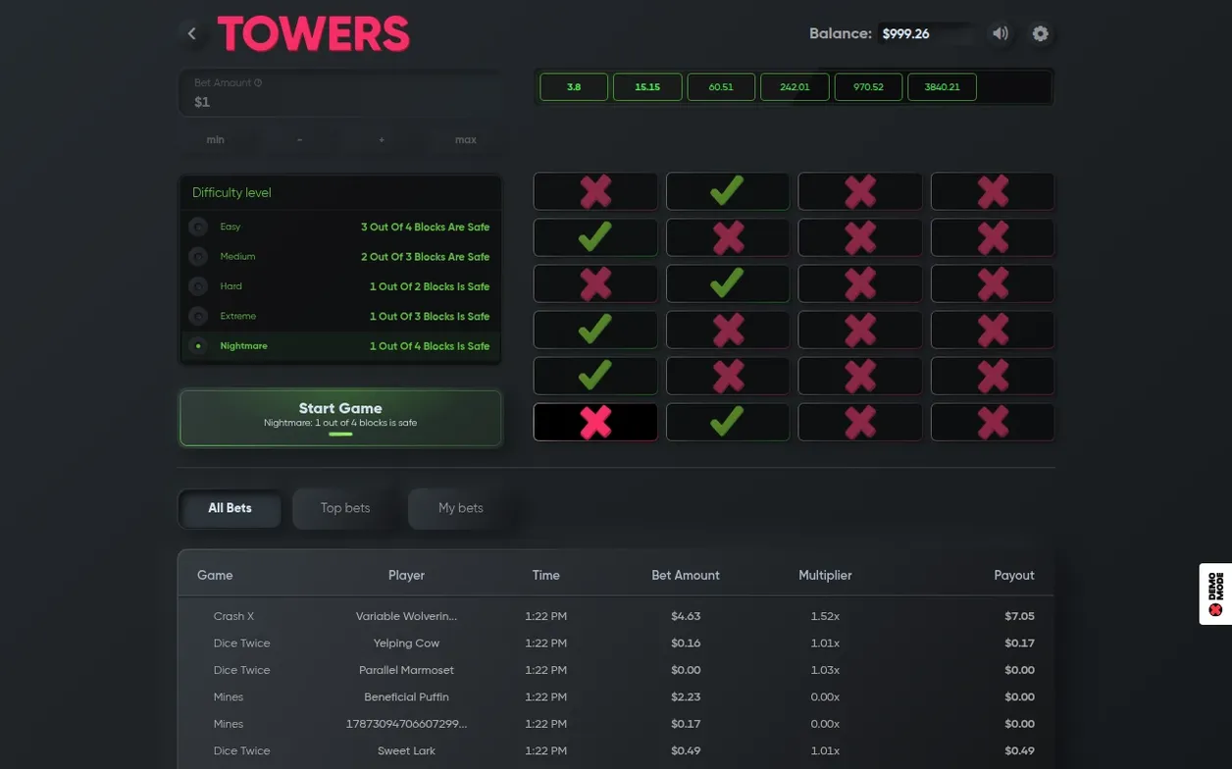Click the 15.15 multiplier chip
The image size is (1232, 769).
click(647, 87)
